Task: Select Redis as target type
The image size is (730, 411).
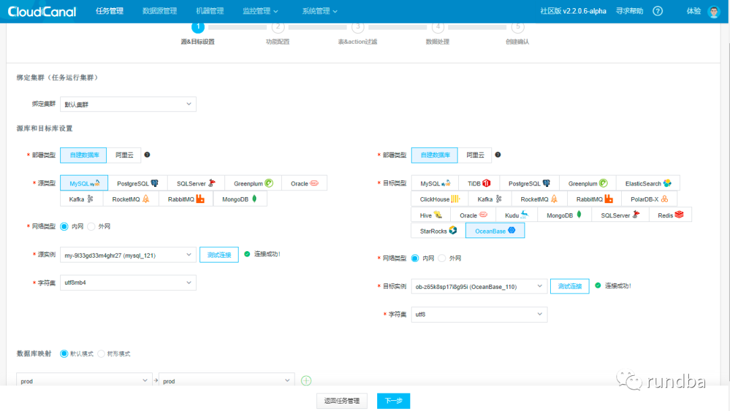Action: pos(671,215)
